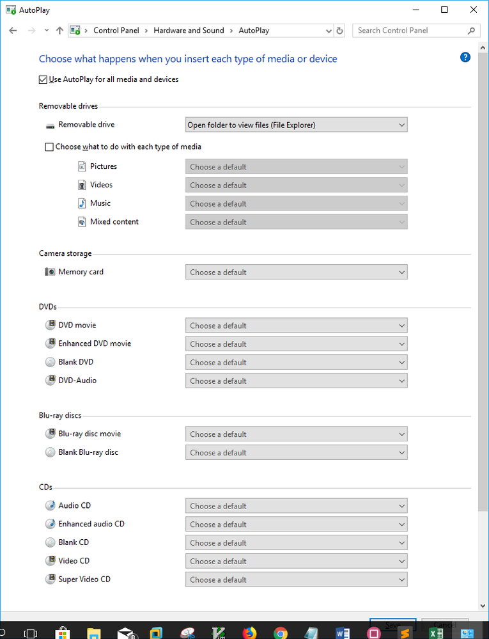Open the Blank DVD default dropdown
489x639 pixels.
click(297, 362)
